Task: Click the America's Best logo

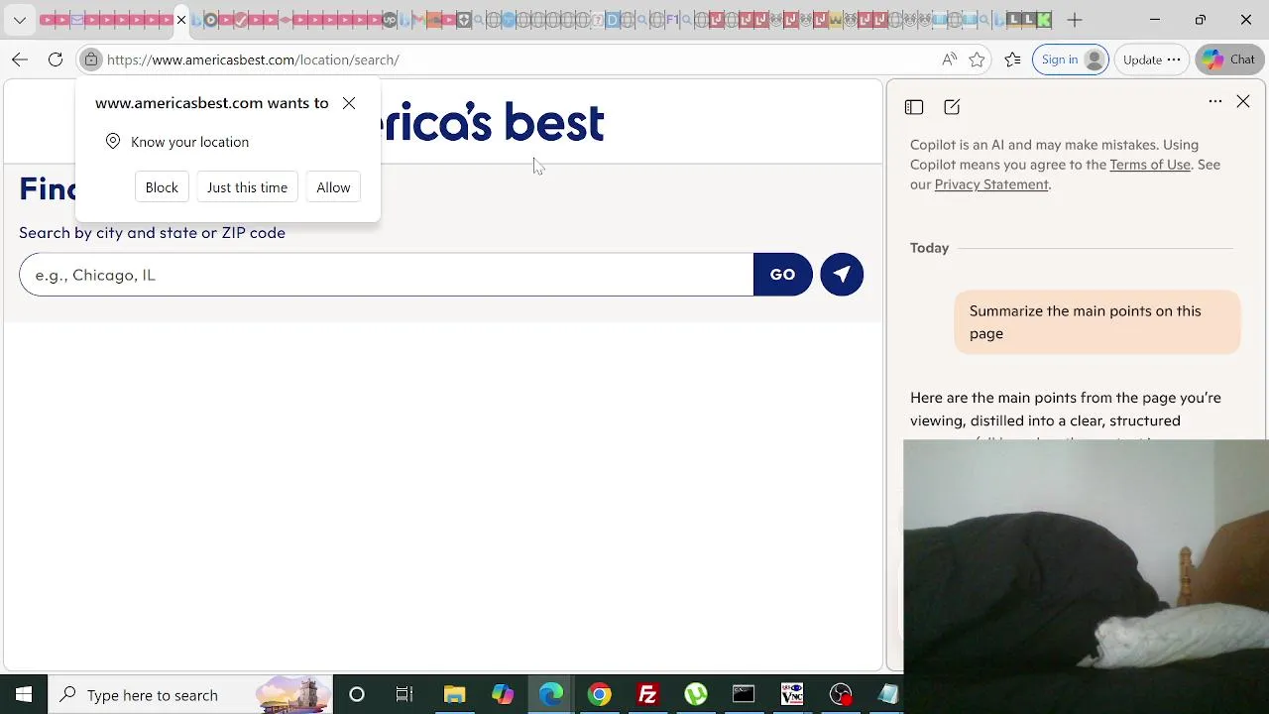Action: click(x=493, y=122)
